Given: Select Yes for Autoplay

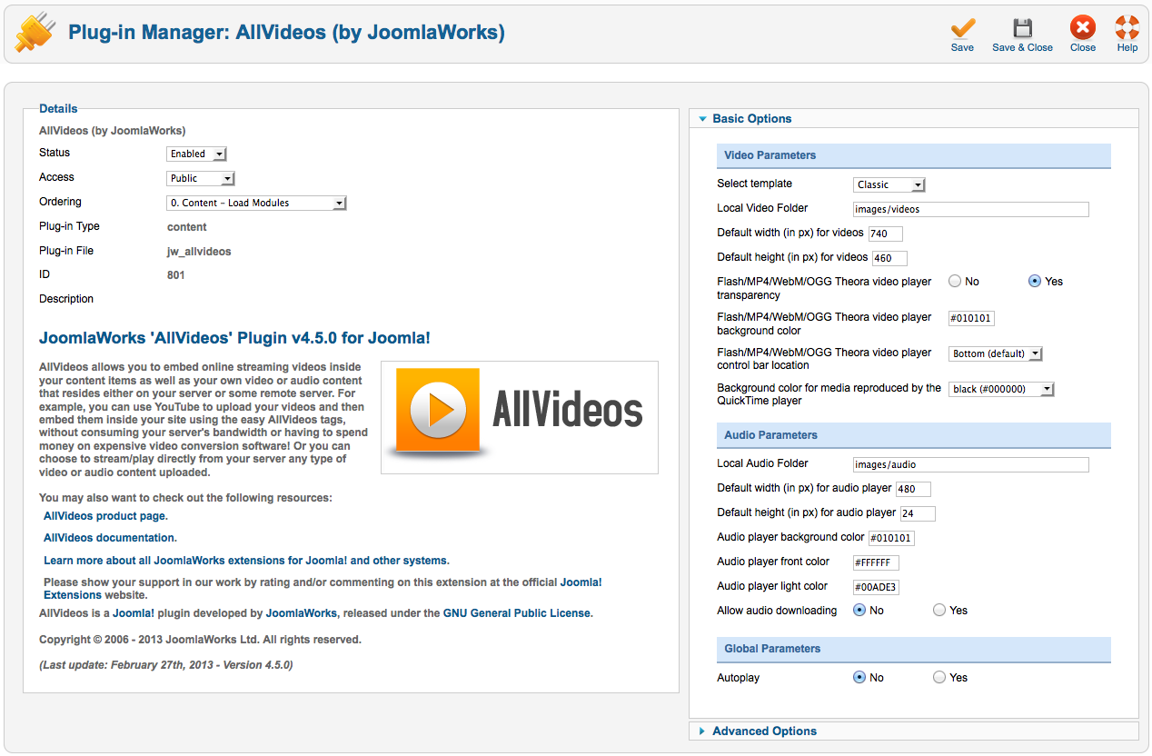Looking at the screenshot, I should click(x=939, y=678).
